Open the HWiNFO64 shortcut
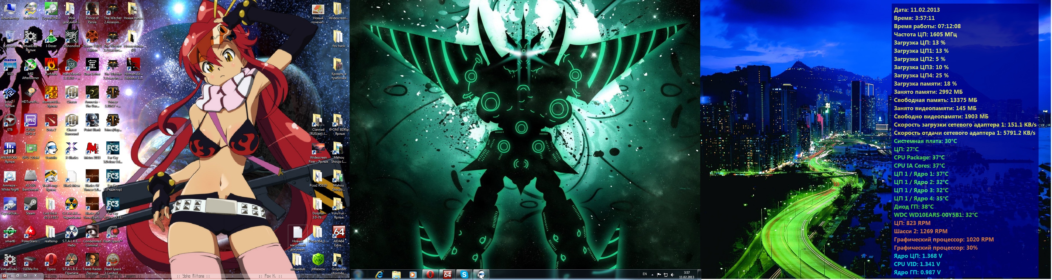1052x280 pixels. (x=10, y=152)
